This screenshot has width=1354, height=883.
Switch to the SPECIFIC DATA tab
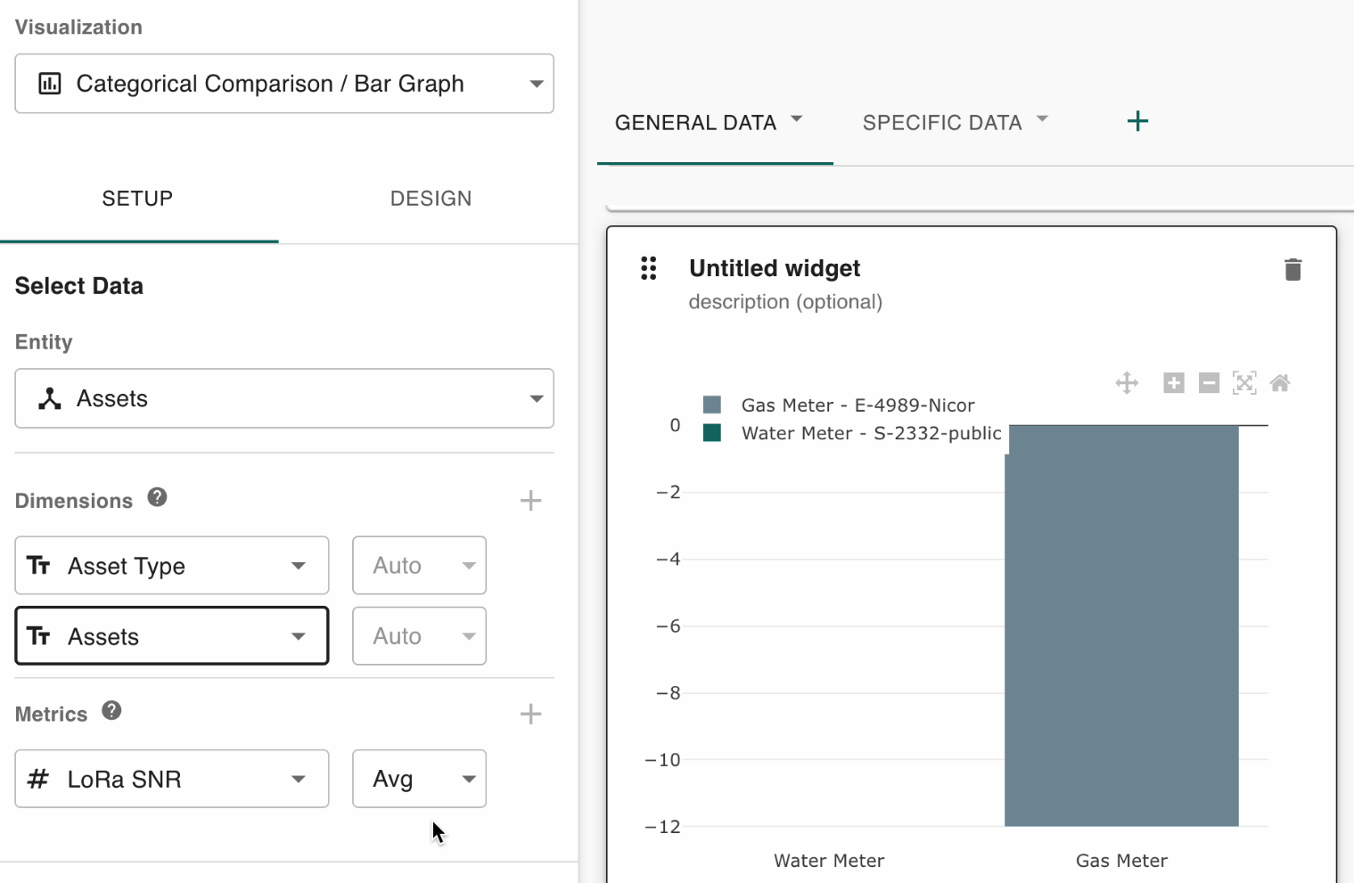tap(942, 123)
